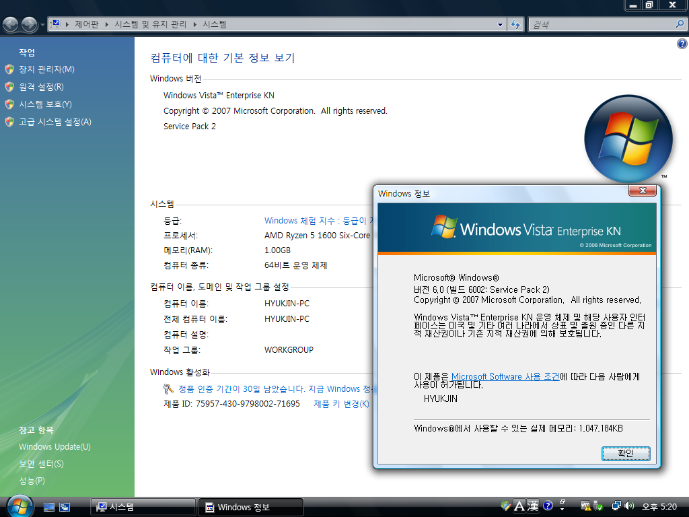
Task: Click processor text AMD Ryzen 5 1600
Action: pyautogui.click(x=318, y=236)
